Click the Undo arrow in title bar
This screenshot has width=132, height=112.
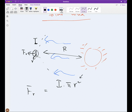tap(16, 2)
